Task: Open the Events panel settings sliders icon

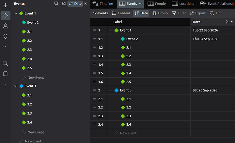Action: click(64, 4)
